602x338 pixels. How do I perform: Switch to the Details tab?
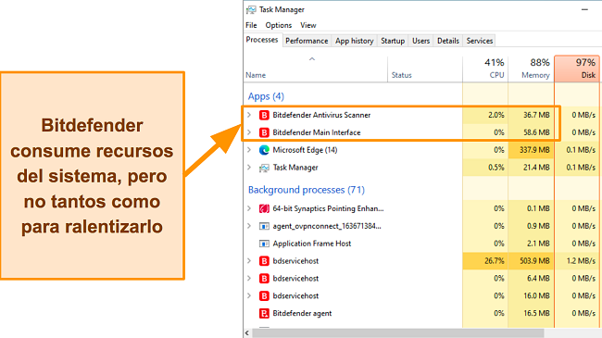pos(448,41)
